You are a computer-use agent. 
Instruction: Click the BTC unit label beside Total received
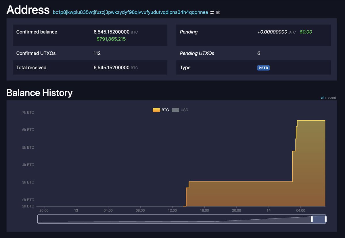(x=134, y=68)
